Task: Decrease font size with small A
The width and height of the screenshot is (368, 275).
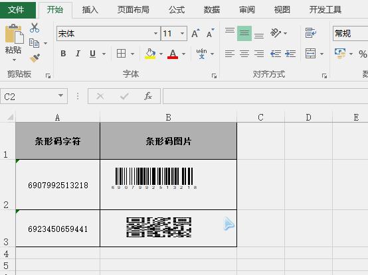Action: 211,34
